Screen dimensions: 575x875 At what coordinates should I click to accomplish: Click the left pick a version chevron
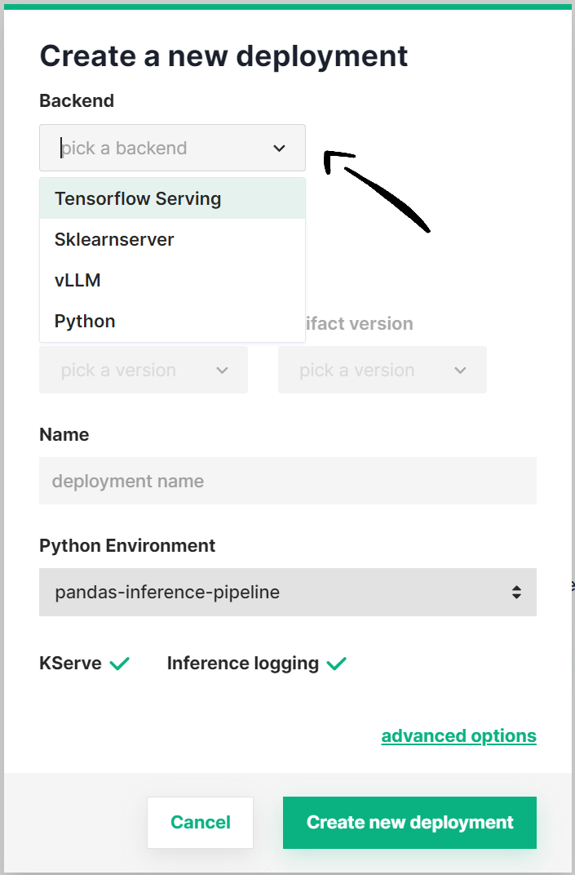point(222,370)
